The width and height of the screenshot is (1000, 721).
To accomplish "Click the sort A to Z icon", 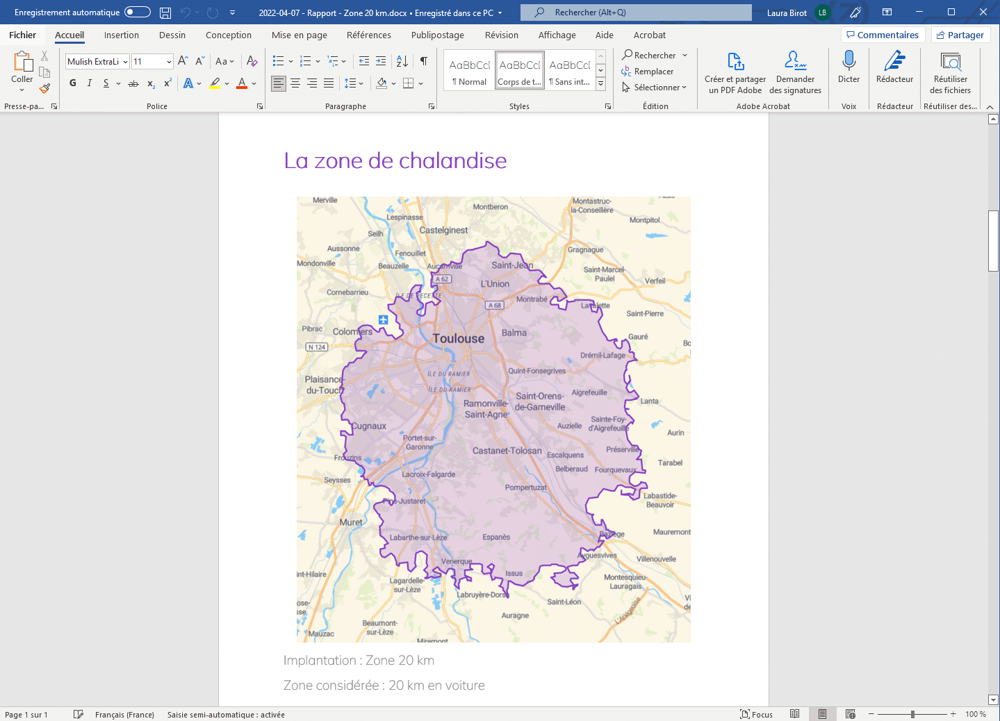I will click(x=402, y=61).
